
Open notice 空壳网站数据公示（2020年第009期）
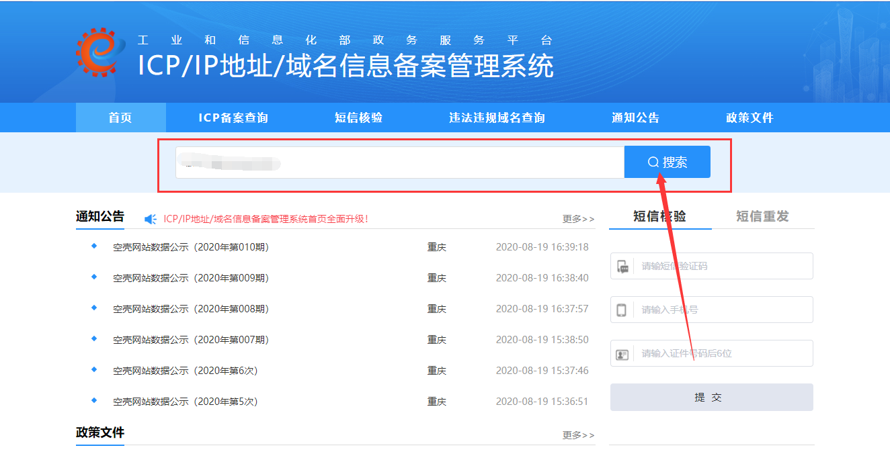[191, 278]
